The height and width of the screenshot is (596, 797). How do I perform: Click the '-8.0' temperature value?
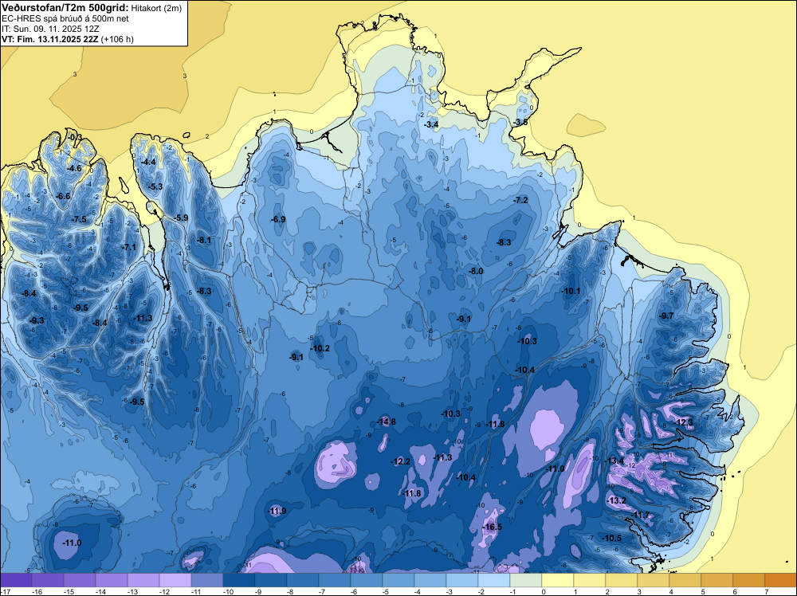click(x=476, y=272)
